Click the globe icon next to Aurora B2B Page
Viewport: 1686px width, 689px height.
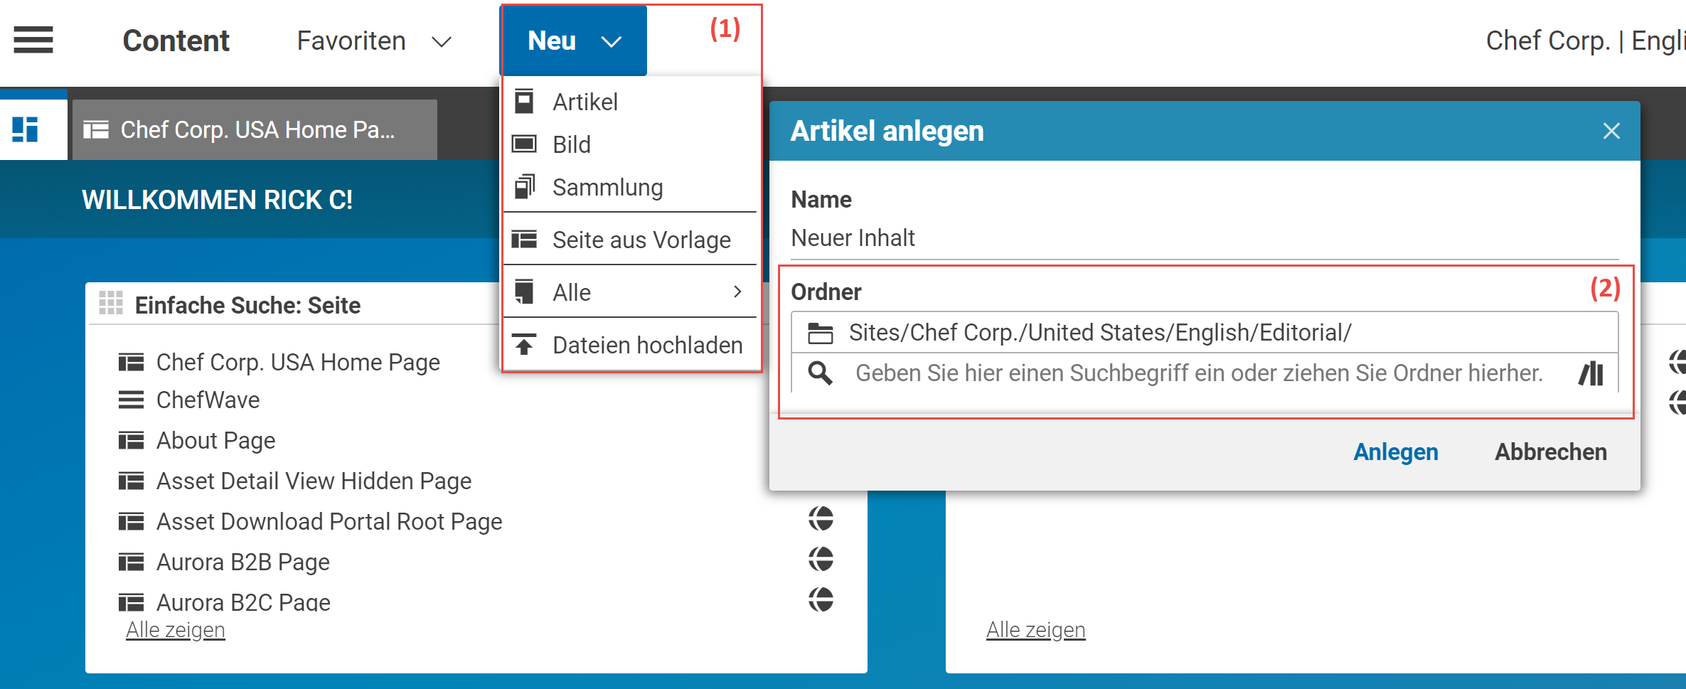tap(821, 560)
